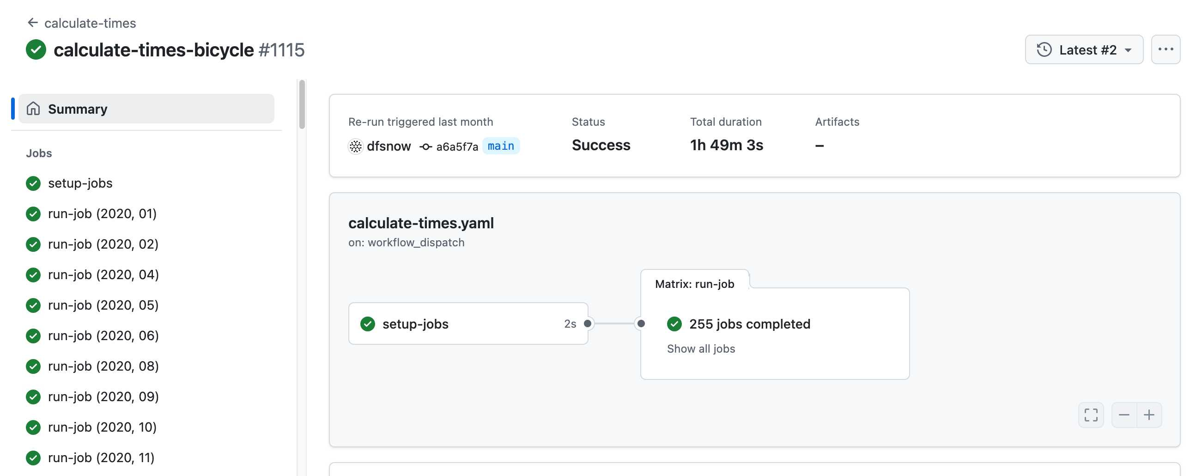The height and width of the screenshot is (476, 1190).
Task: Click the calculate-times.yaml workflow file title
Action: click(x=421, y=223)
